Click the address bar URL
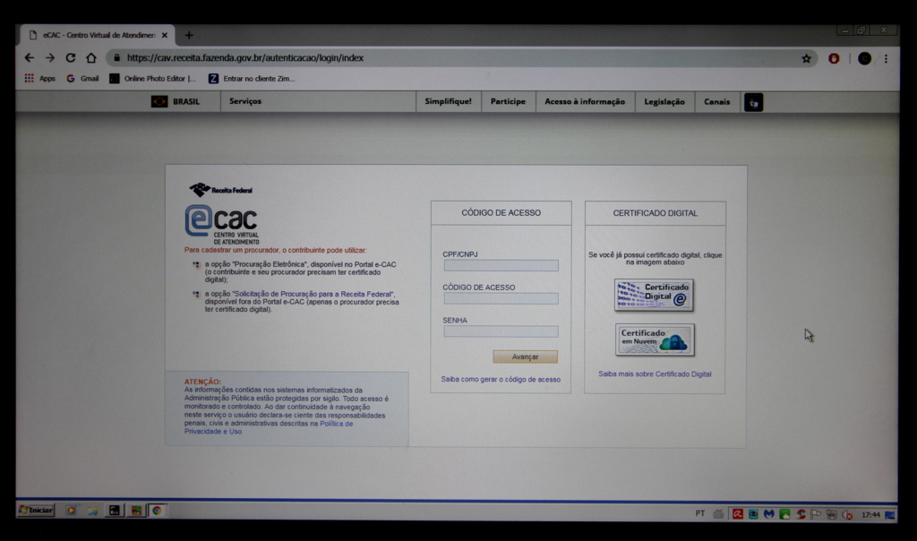This screenshot has width=917, height=541. click(245, 58)
